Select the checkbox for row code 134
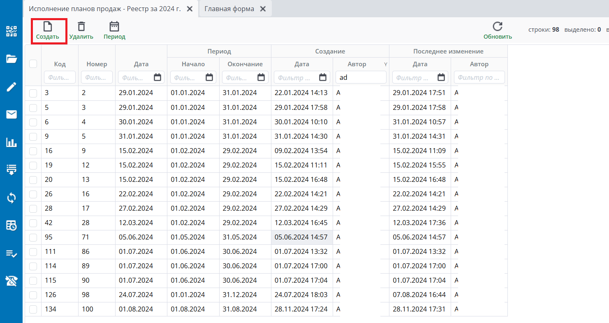 pos(33,309)
